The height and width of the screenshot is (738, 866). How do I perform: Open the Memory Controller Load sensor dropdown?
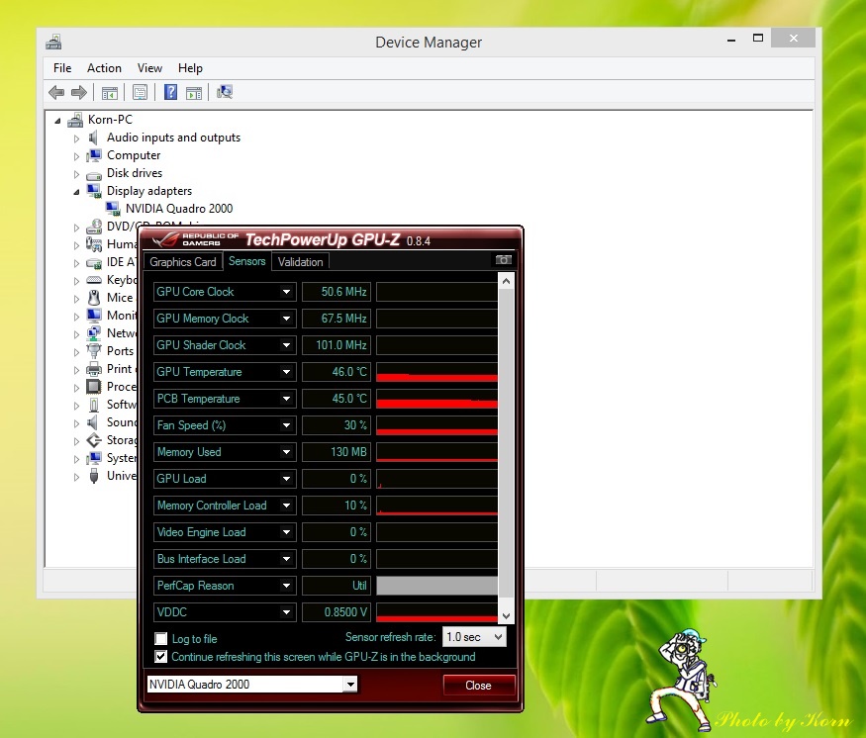click(x=286, y=506)
